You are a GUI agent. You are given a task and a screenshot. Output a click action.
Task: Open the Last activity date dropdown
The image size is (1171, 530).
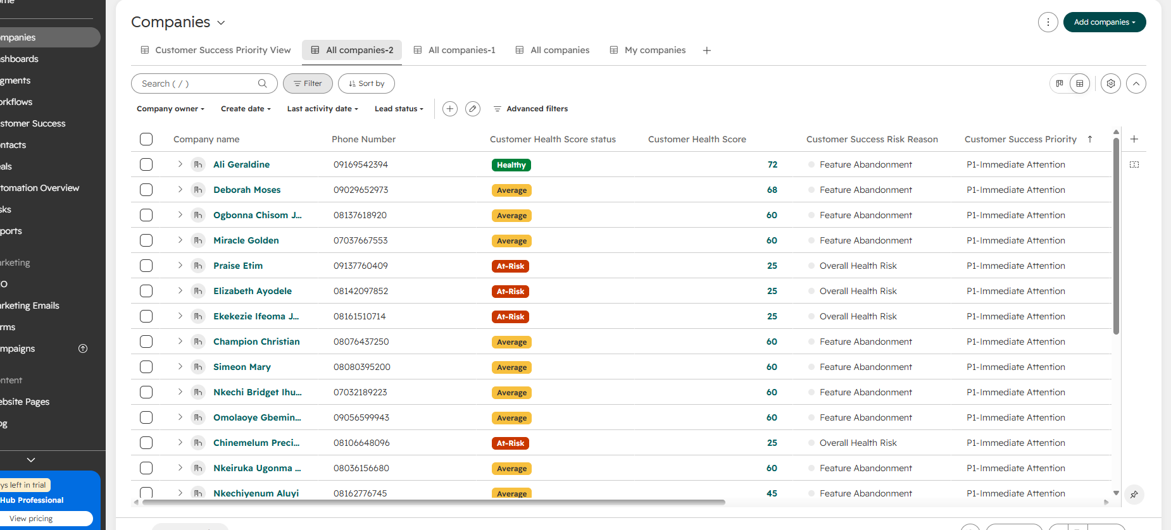(322, 109)
